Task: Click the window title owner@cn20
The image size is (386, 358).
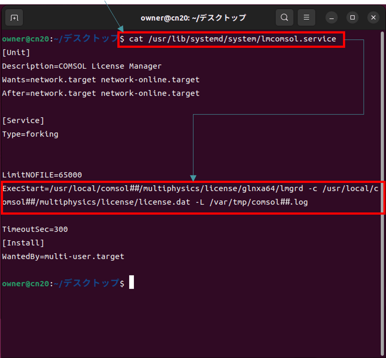Action: pyautogui.click(x=193, y=18)
